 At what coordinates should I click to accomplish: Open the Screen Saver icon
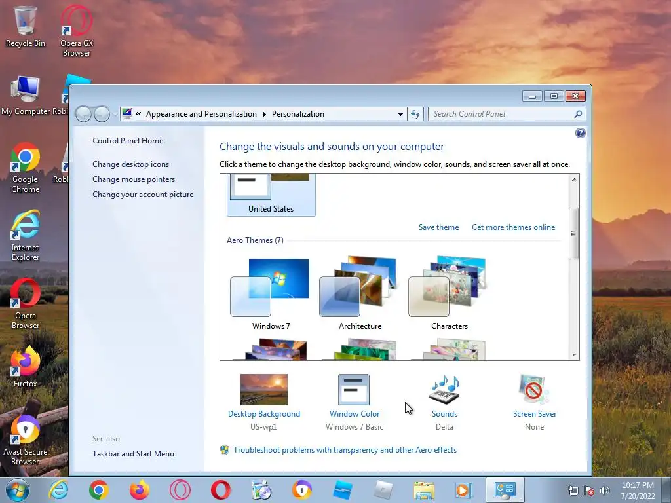(x=533, y=390)
